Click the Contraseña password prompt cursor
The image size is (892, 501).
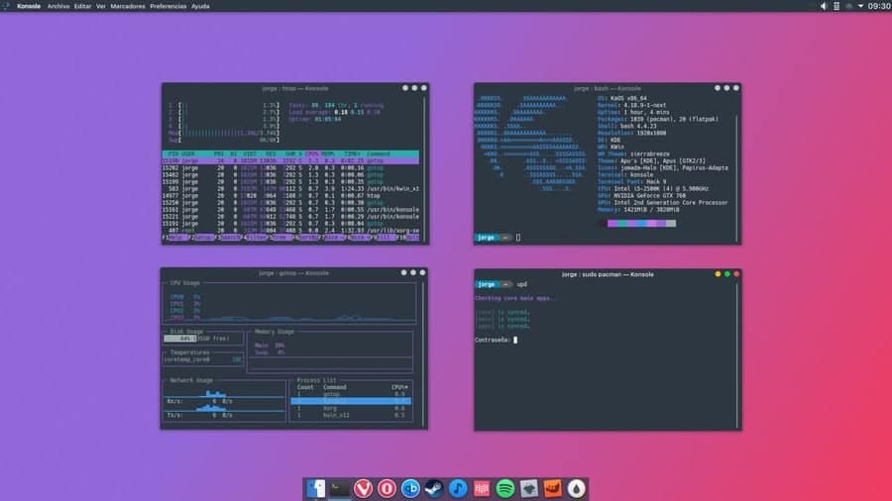click(515, 341)
